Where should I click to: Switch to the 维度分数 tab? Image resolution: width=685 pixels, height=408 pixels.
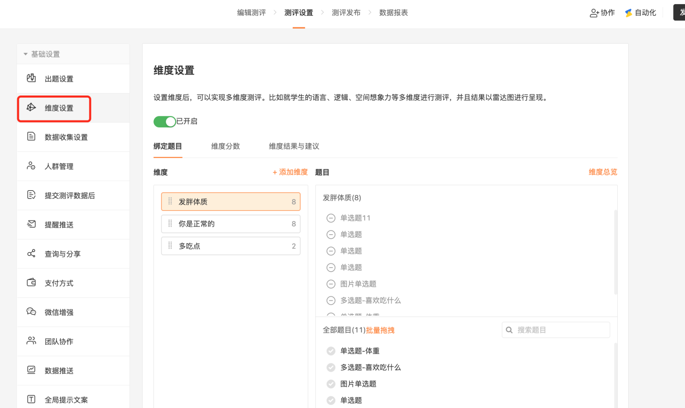click(x=225, y=146)
